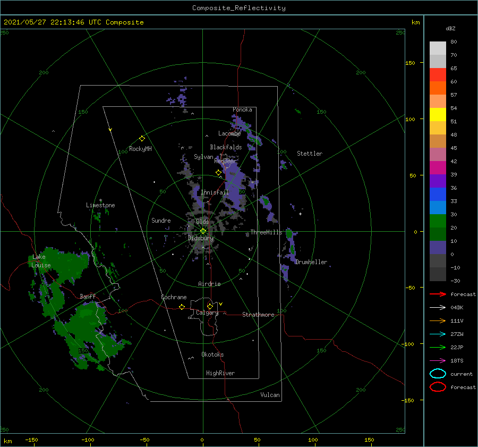Click the yellow diamond marker above Calgary
This screenshot has height=447, width=478.
210,306
